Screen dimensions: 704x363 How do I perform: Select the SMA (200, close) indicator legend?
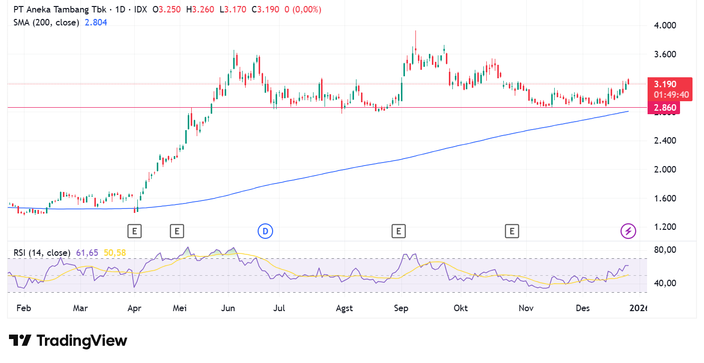click(x=46, y=22)
